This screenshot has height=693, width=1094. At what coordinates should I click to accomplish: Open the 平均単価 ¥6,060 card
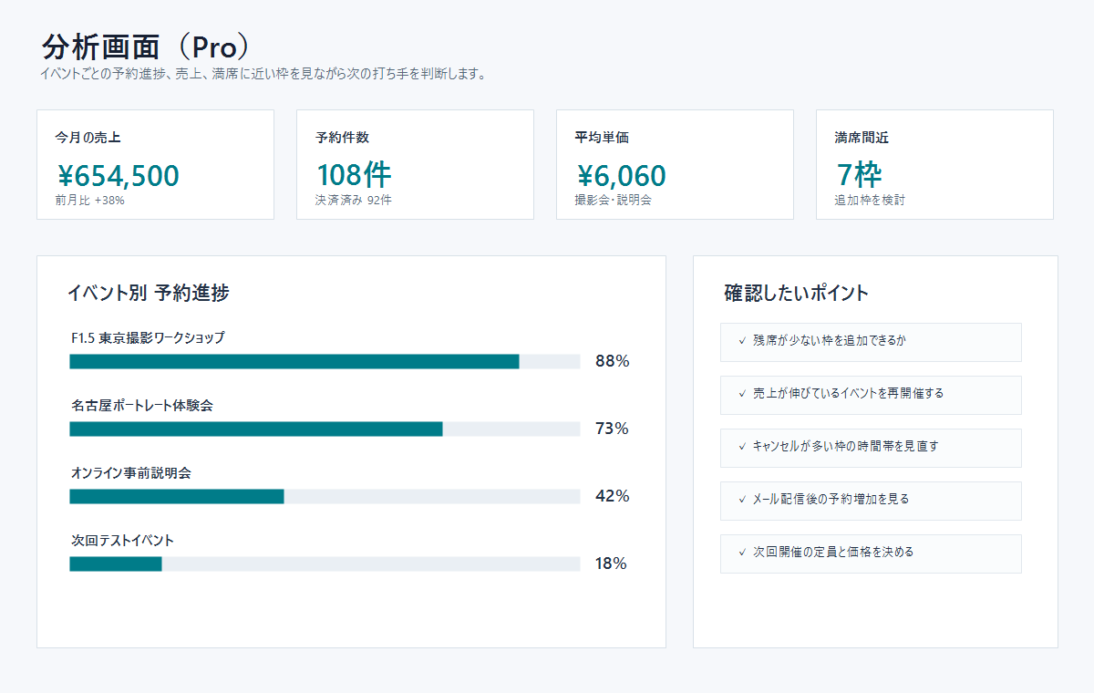675,165
